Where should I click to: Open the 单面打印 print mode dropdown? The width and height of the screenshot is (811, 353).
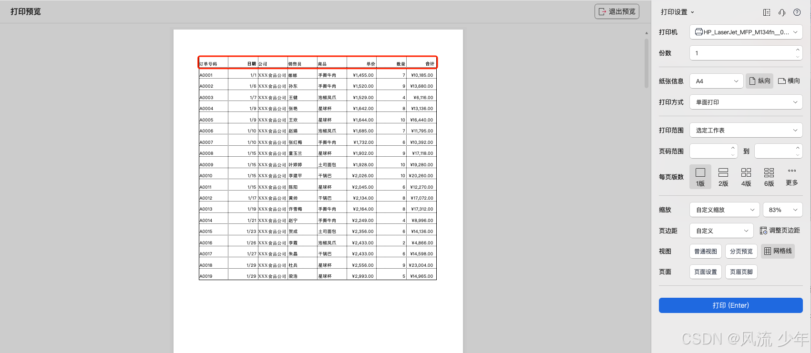(x=746, y=102)
